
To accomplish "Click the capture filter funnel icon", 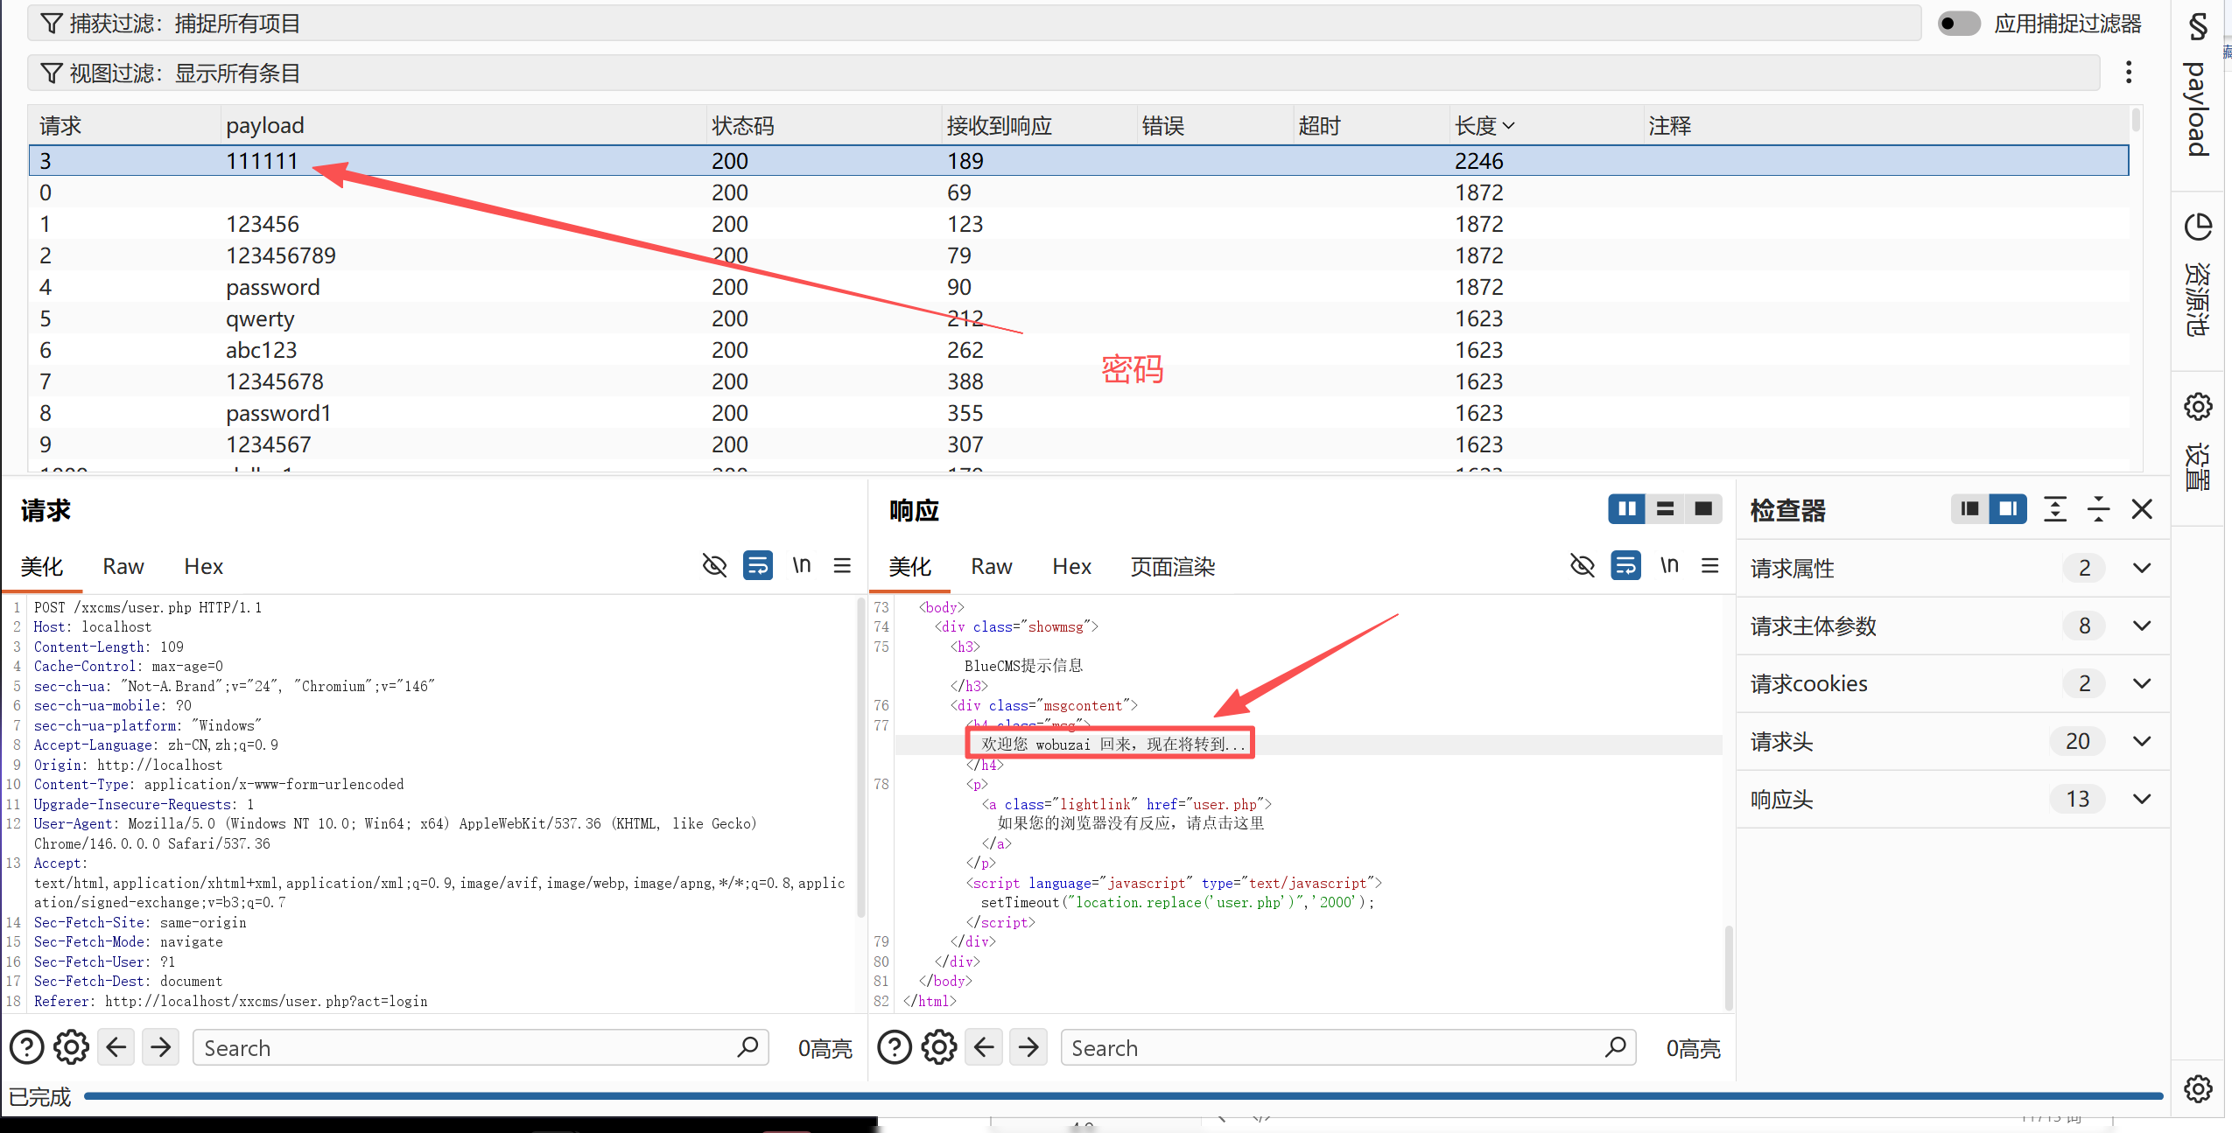I will click(52, 24).
